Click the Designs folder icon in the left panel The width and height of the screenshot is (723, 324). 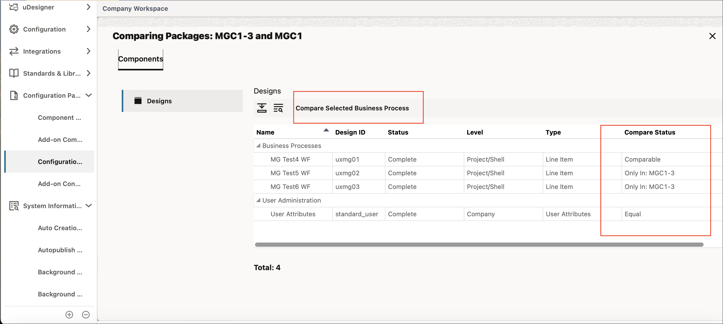tap(138, 101)
